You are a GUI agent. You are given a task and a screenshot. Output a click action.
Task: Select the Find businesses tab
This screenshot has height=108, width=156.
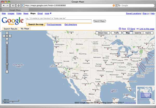tap(54, 25)
